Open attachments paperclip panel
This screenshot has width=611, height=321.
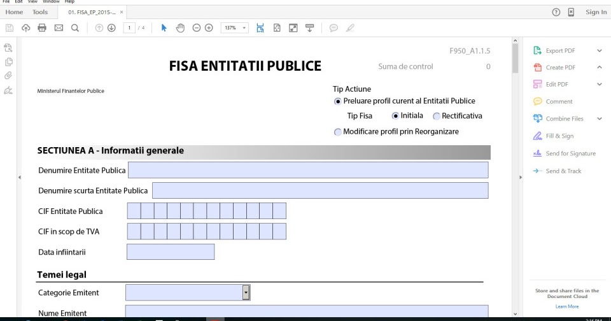[x=8, y=76]
